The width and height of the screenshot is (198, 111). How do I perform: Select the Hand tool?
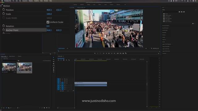tap(54, 70)
